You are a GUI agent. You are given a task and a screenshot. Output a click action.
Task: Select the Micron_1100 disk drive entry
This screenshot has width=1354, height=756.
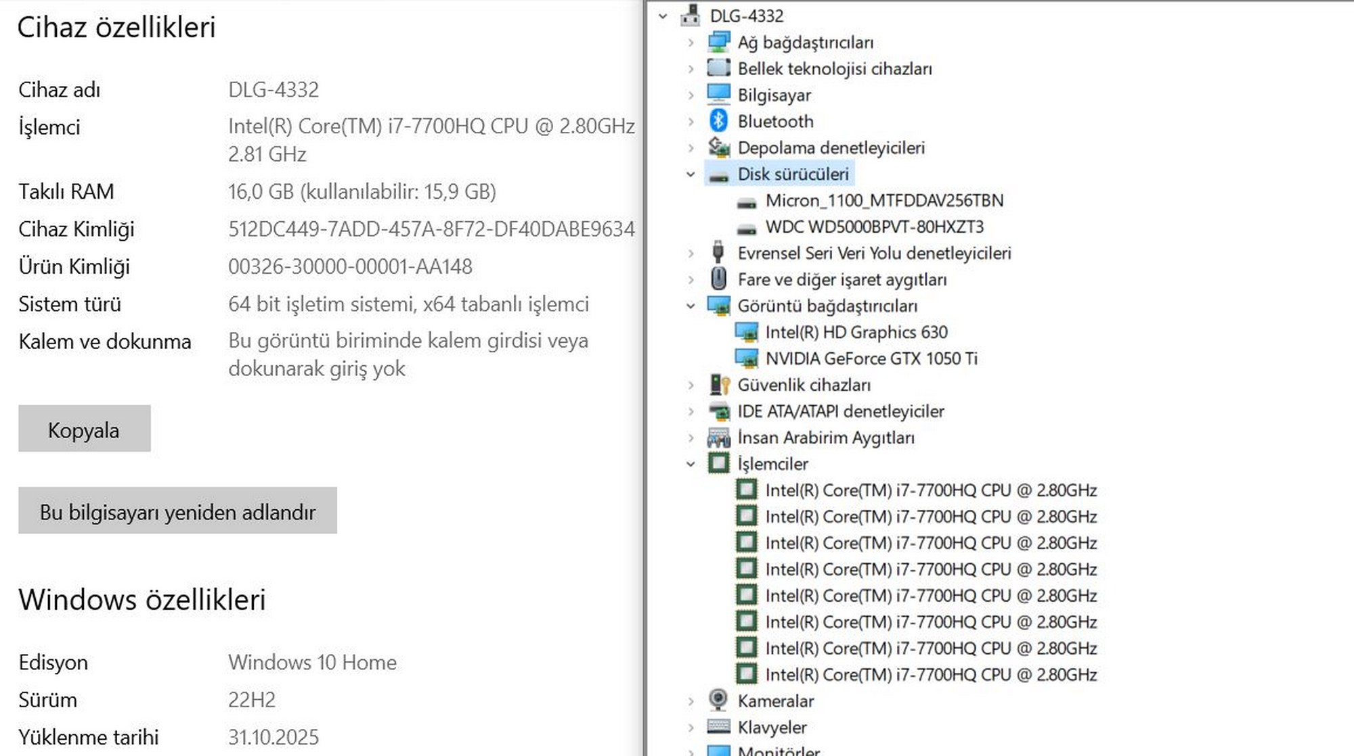click(x=884, y=201)
